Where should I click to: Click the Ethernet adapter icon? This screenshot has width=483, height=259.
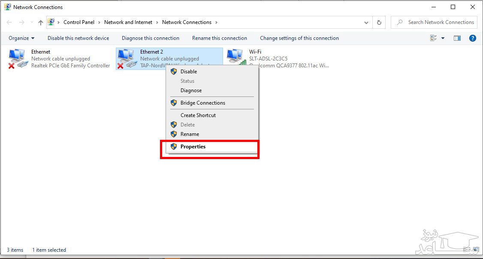coord(17,59)
